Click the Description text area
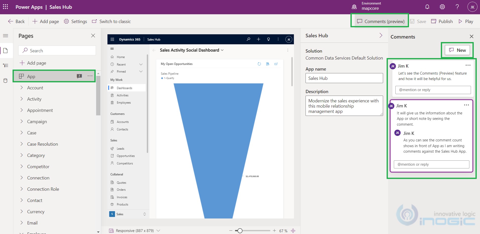480x234 pixels. [344, 106]
